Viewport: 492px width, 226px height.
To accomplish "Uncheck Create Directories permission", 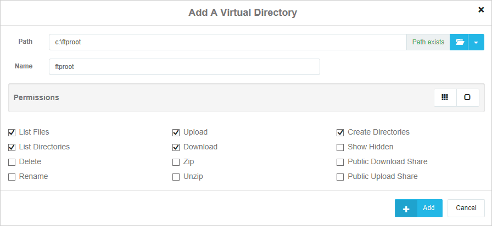I will (340, 132).
